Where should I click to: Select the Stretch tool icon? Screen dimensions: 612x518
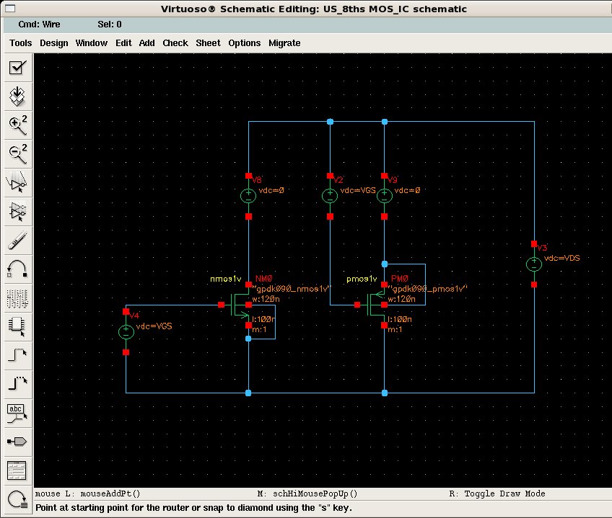click(x=17, y=183)
